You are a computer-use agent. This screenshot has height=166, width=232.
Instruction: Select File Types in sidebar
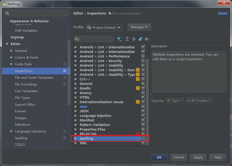tap(22, 98)
